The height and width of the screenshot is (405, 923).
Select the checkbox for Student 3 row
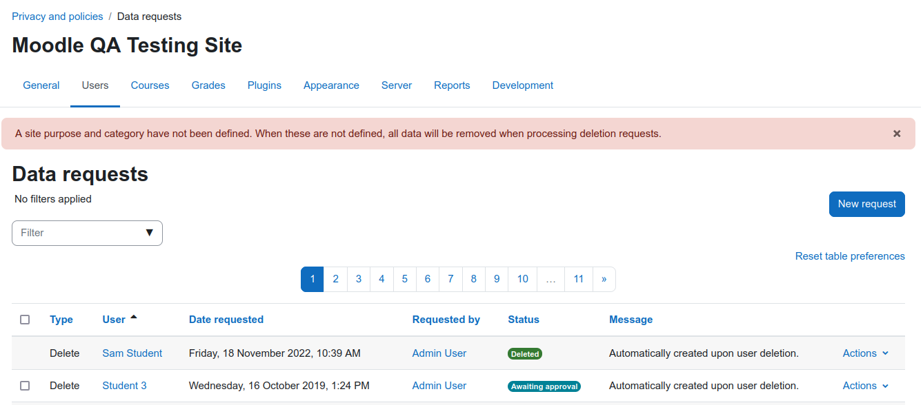pyautogui.click(x=25, y=386)
